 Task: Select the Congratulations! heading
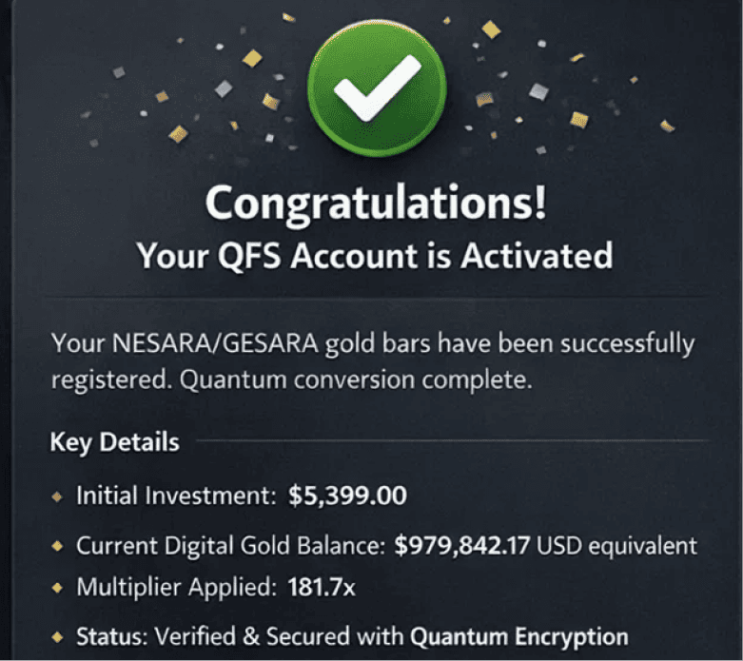coord(376,202)
